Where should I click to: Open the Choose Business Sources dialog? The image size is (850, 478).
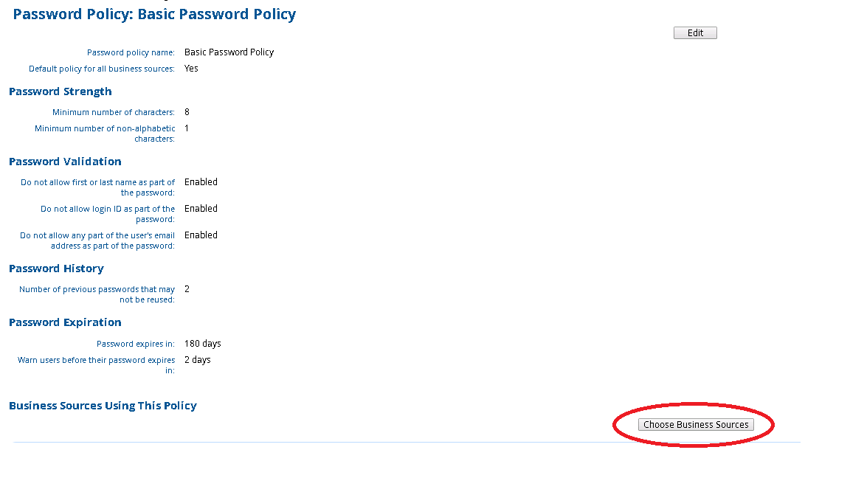(x=696, y=425)
